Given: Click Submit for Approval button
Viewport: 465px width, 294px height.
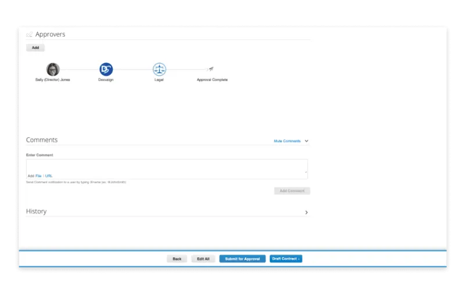Looking at the screenshot, I should click(x=242, y=259).
